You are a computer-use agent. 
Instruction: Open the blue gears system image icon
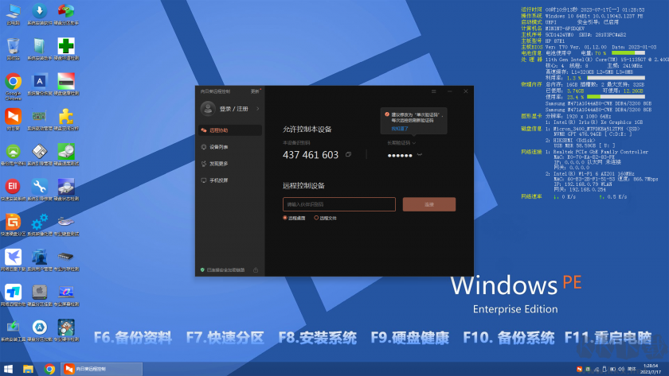point(40,225)
